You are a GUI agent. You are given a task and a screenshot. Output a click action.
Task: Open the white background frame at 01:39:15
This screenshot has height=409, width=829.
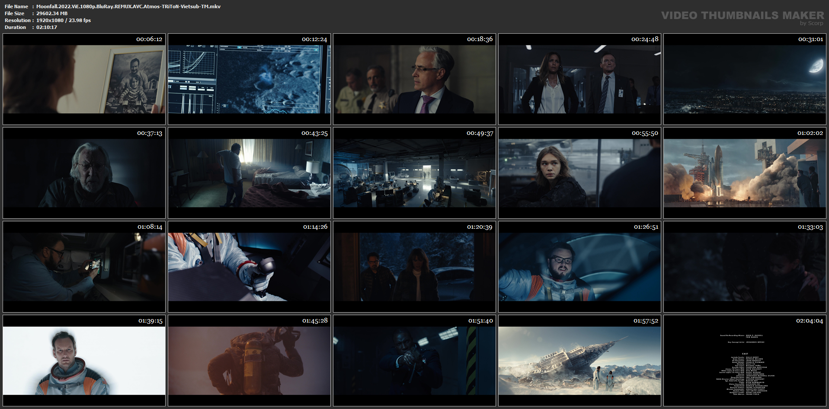pos(84,361)
